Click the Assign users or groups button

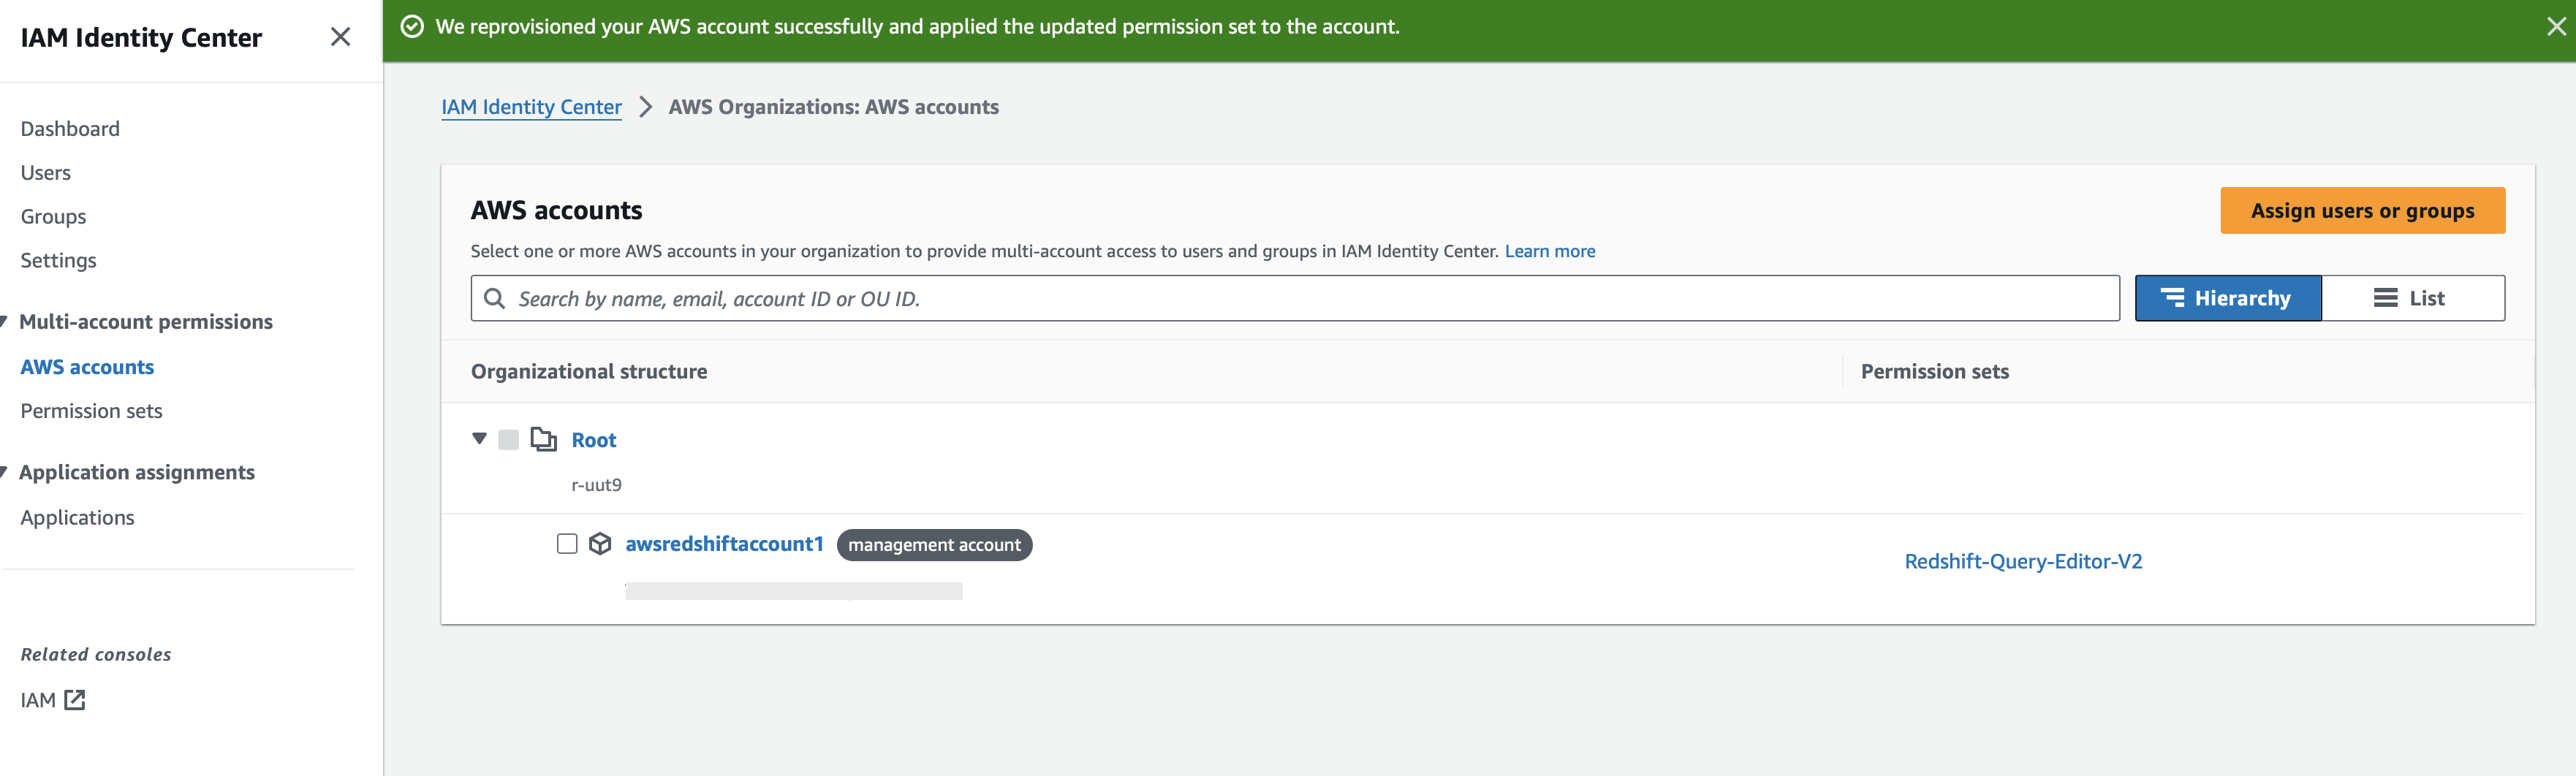[x=2362, y=211]
